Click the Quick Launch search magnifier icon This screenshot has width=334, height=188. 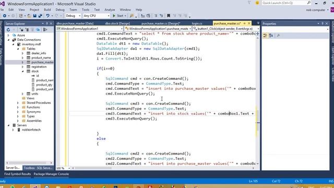(308, 3)
